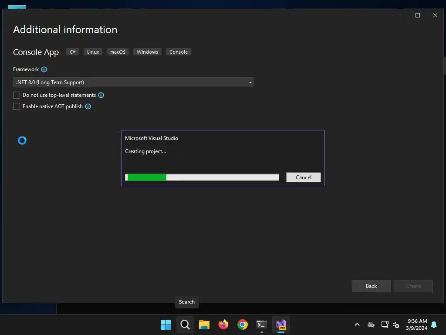
Task: Select the C# tag
Action: pos(73,52)
